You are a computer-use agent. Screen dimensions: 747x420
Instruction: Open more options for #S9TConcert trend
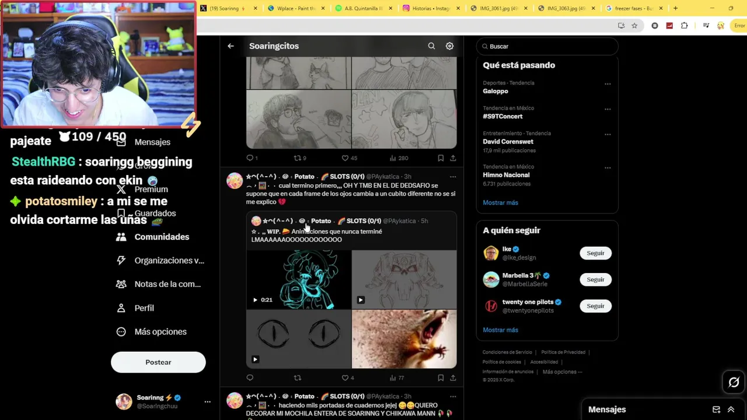(x=608, y=109)
